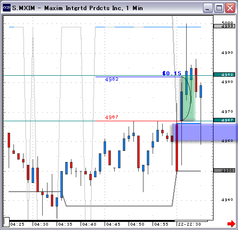The image size is (238, 230).
Task: Click the 22-22:30 time label
Action: [x=190, y=224]
